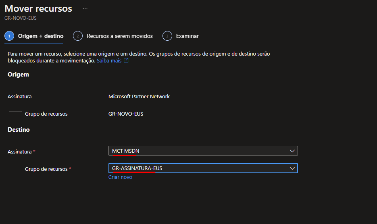
Task: Open the ellipsis menu beside Mover recursos
Action: click(85, 8)
